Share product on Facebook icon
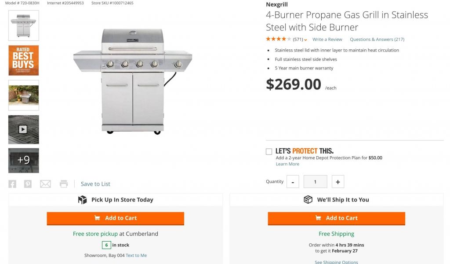The height and width of the screenshot is (264, 450). click(12, 184)
